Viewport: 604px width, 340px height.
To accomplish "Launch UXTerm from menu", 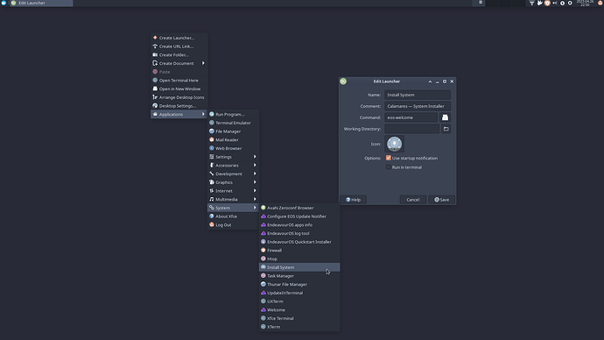I will click(x=299, y=301).
